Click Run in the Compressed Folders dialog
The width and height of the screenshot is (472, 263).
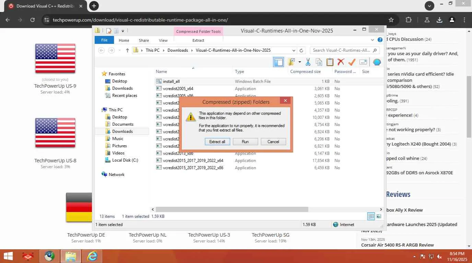point(245,142)
